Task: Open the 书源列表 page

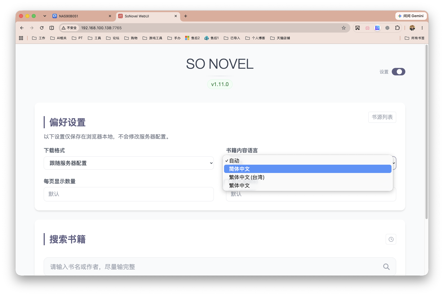Action: pos(382,117)
